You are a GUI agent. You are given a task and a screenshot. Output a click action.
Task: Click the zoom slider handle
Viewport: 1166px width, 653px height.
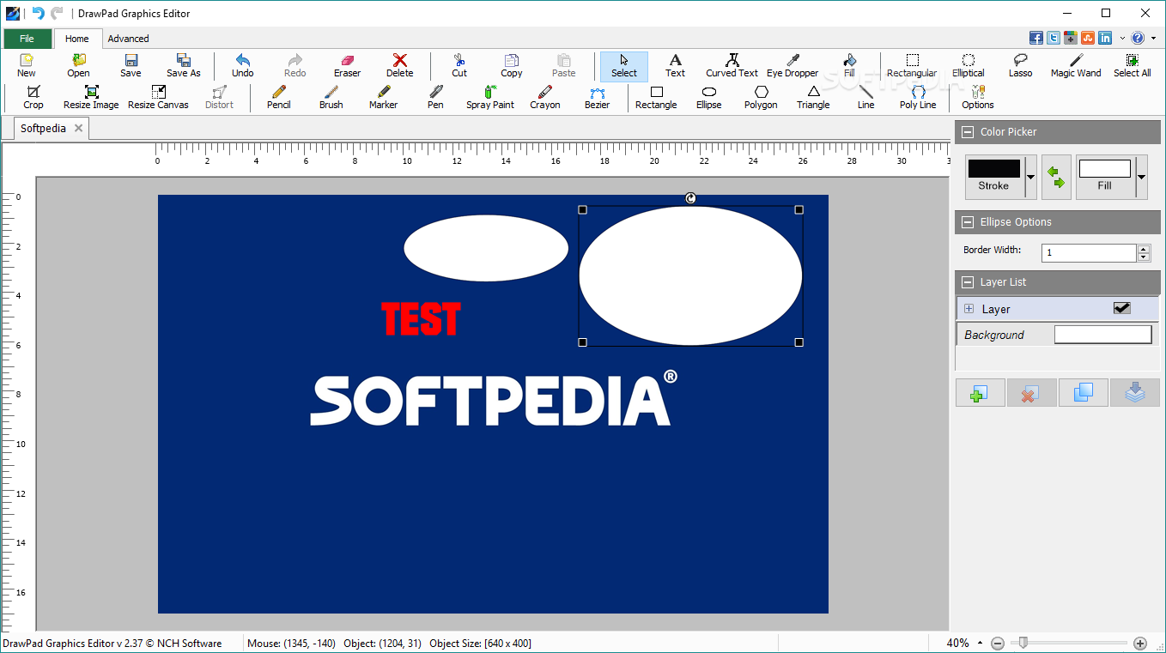pyautogui.click(x=1023, y=642)
